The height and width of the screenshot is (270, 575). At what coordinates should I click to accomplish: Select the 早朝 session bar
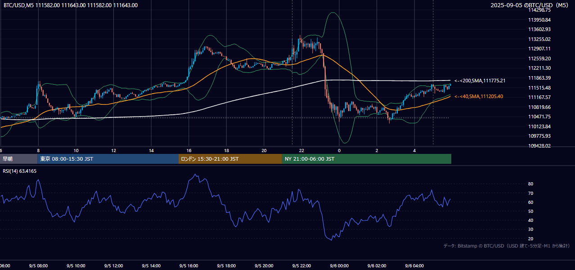pos(19,159)
